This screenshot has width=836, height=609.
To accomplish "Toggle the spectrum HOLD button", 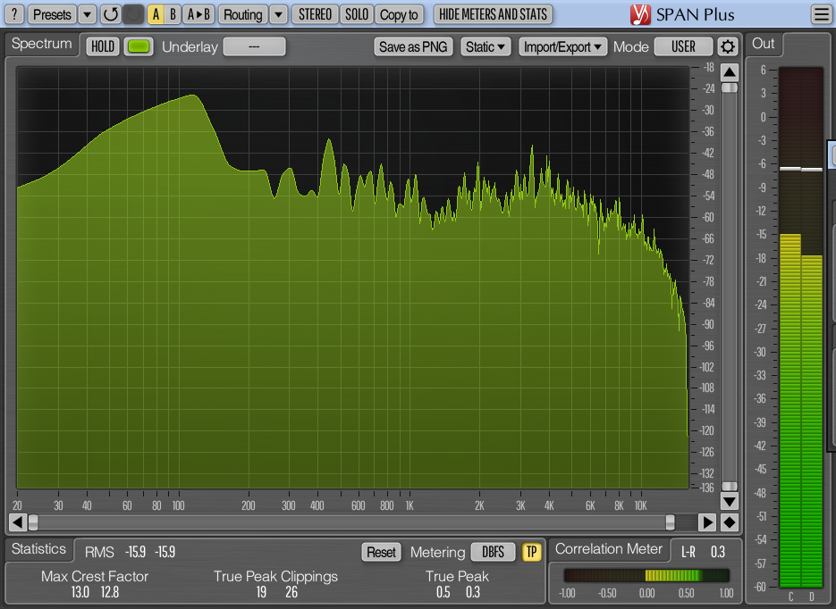I will (102, 46).
